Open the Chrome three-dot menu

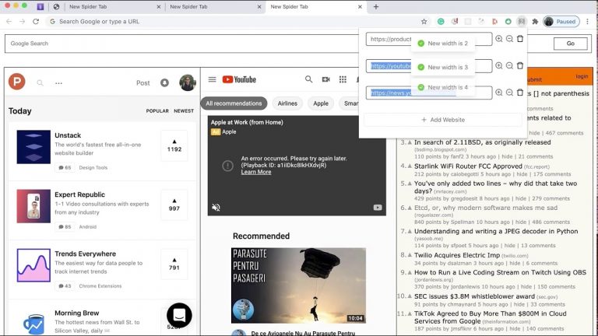pos(588,22)
